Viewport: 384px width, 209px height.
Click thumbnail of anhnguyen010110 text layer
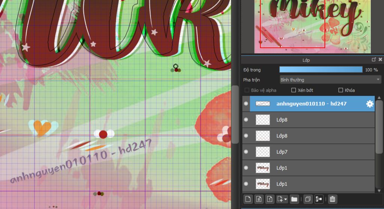pyautogui.click(x=263, y=104)
